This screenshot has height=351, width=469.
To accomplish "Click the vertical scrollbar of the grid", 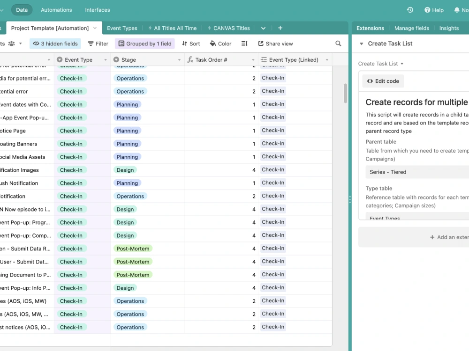I will [346, 93].
